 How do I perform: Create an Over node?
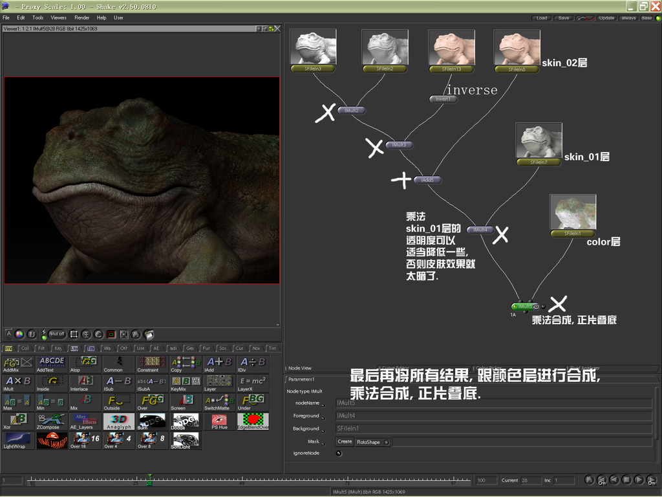point(152,403)
